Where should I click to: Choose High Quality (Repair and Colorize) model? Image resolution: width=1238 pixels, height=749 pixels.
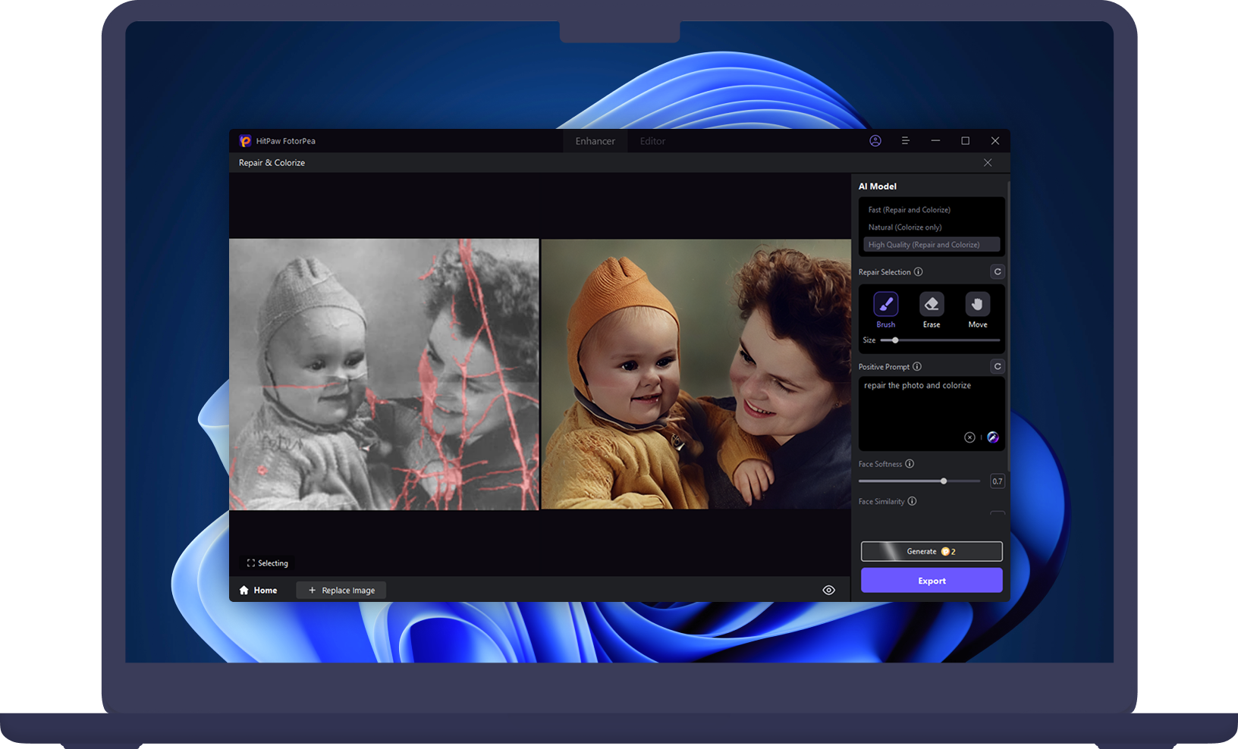(x=923, y=245)
